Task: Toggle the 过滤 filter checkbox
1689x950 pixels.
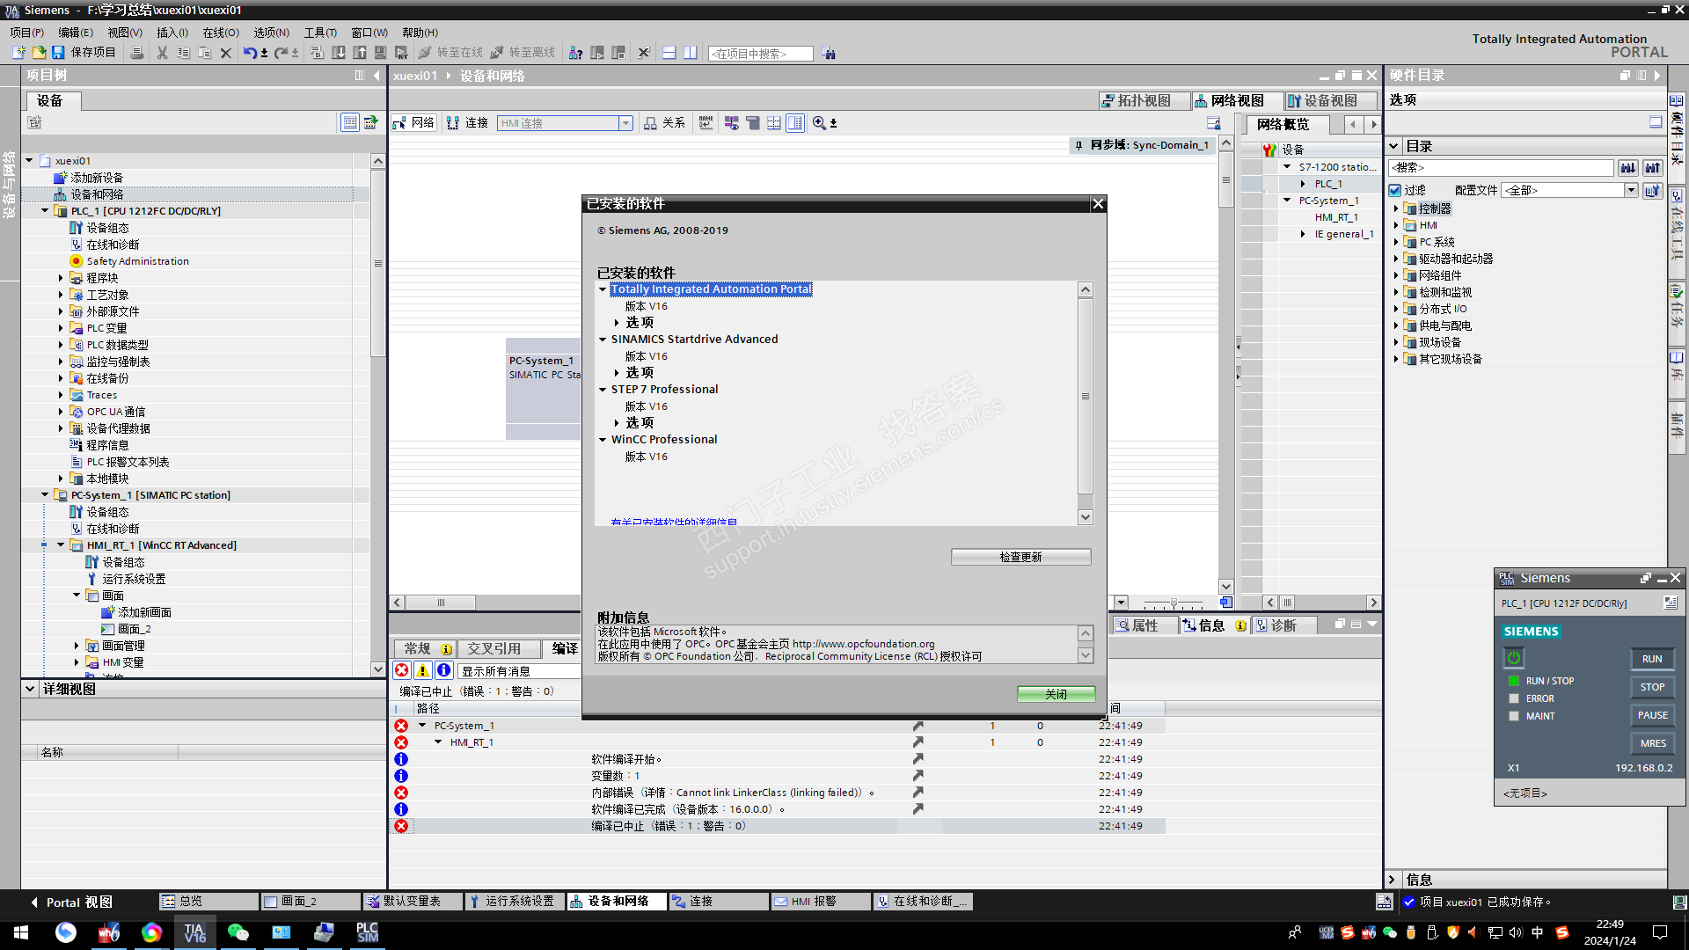Action: point(1395,190)
